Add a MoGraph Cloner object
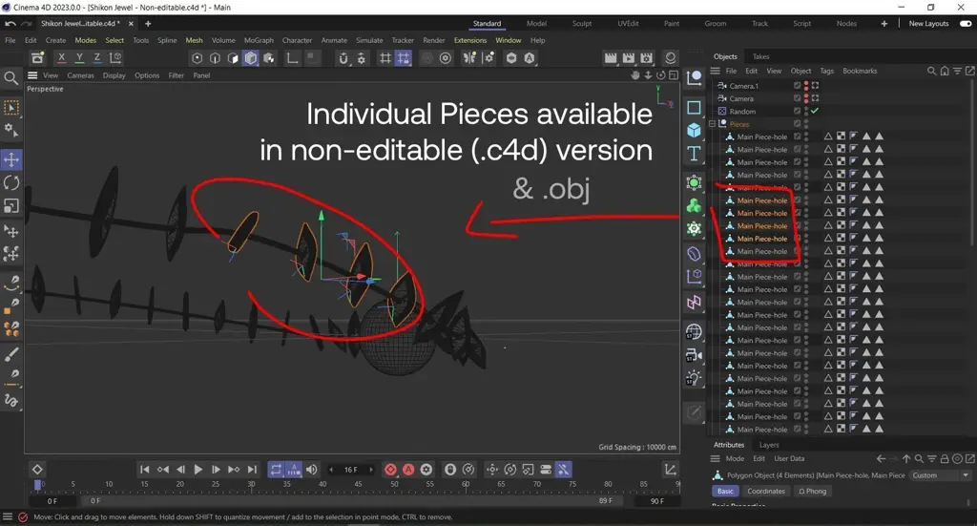This screenshot has width=977, height=526. (694, 205)
